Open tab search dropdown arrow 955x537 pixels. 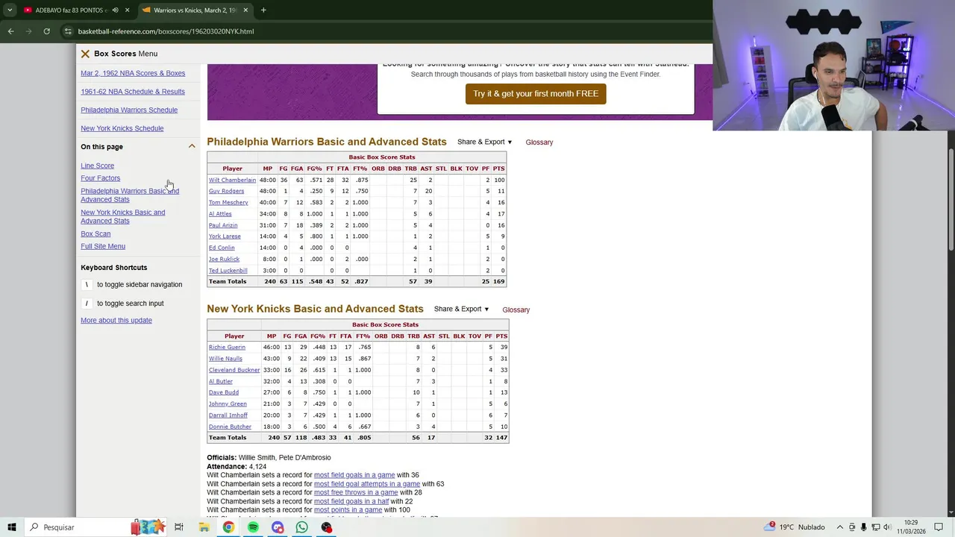click(10, 10)
